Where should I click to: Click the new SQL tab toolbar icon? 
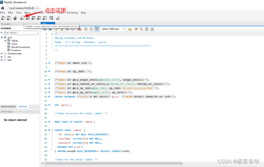[3, 18]
